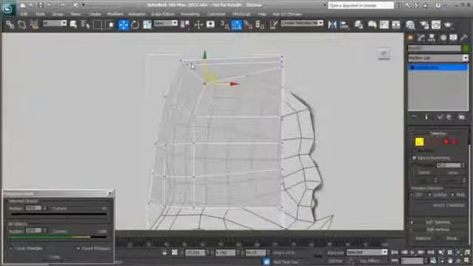Toggle the Percent Snap button
The image size is (473, 266).
pyautogui.click(x=248, y=24)
